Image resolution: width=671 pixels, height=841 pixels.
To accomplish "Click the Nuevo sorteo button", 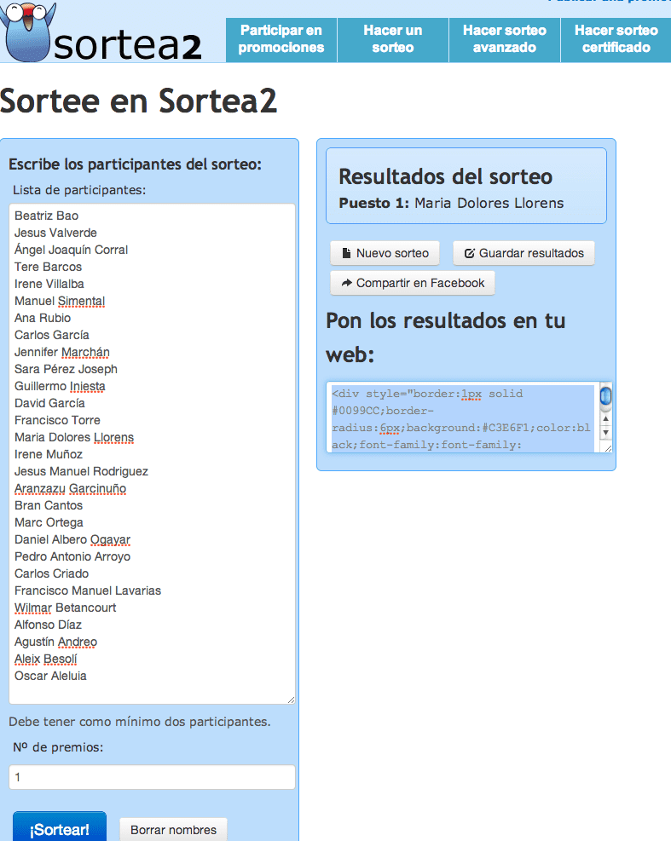I will tap(385, 253).
